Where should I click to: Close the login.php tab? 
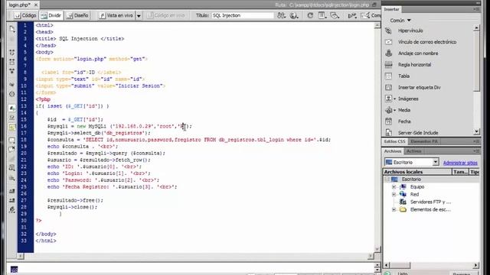(x=36, y=5)
